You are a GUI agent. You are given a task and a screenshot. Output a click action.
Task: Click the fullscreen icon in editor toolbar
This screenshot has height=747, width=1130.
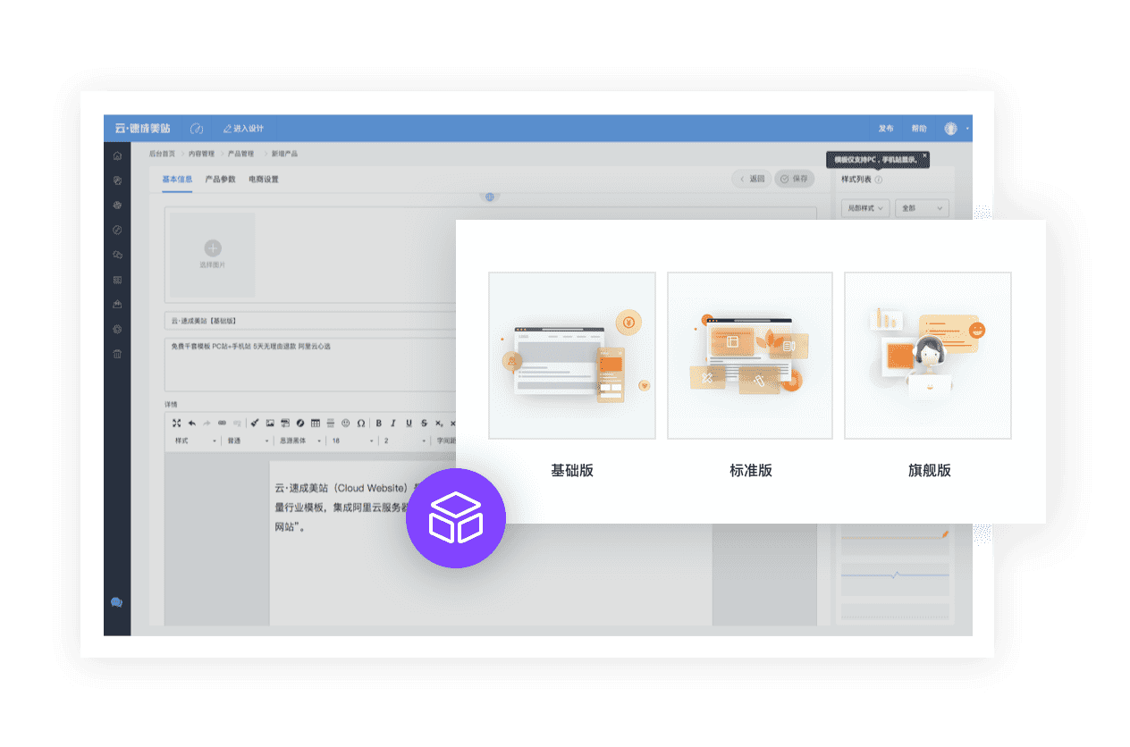[176, 424]
